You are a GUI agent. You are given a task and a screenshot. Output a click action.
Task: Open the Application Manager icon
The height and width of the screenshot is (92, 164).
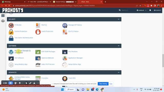coord(65,59)
